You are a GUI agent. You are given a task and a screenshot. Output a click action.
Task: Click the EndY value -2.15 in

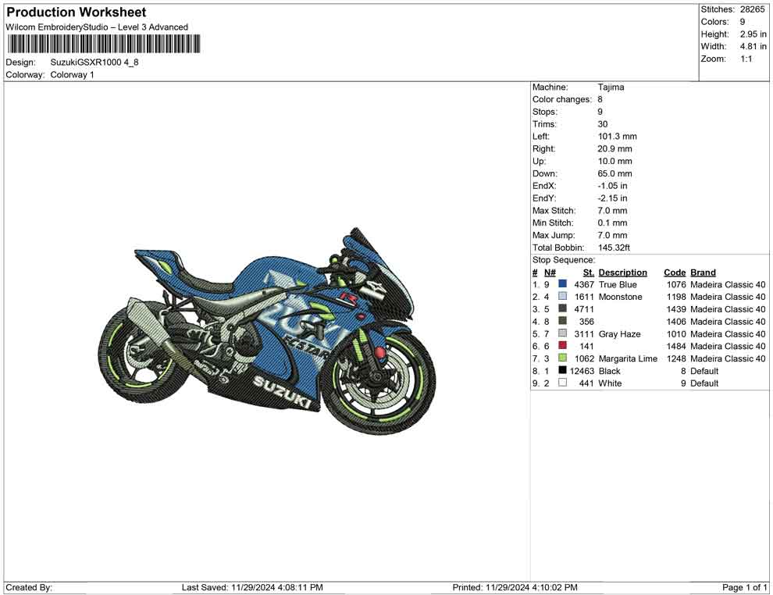pyautogui.click(x=613, y=198)
